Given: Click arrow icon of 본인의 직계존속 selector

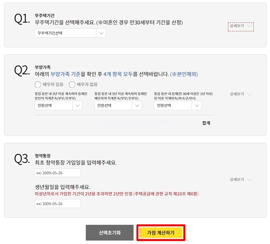Looking at the screenshot, I should click(77, 106).
